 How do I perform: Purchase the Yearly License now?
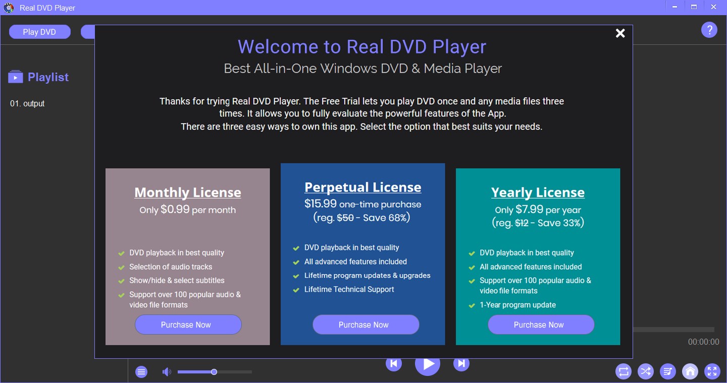tap(541, 325)
